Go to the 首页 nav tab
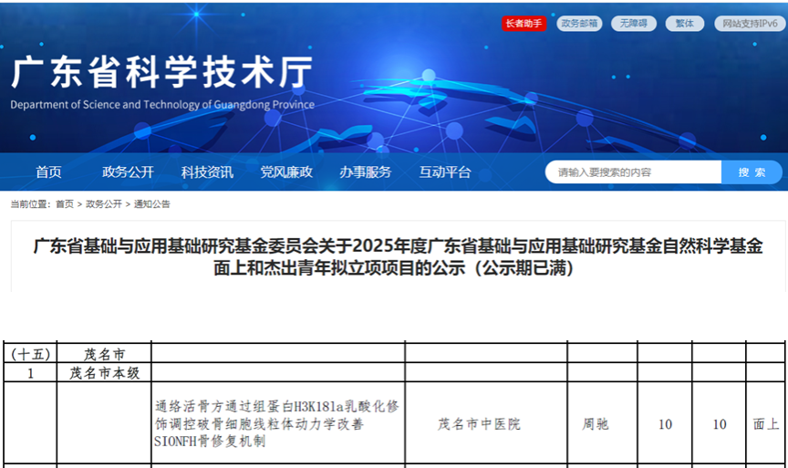The height and width of the screenshot is (468, 788). (48, 172)
